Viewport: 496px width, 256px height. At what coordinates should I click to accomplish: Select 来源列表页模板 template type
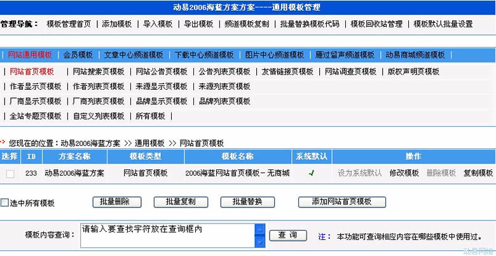click(x=224, y=87)
